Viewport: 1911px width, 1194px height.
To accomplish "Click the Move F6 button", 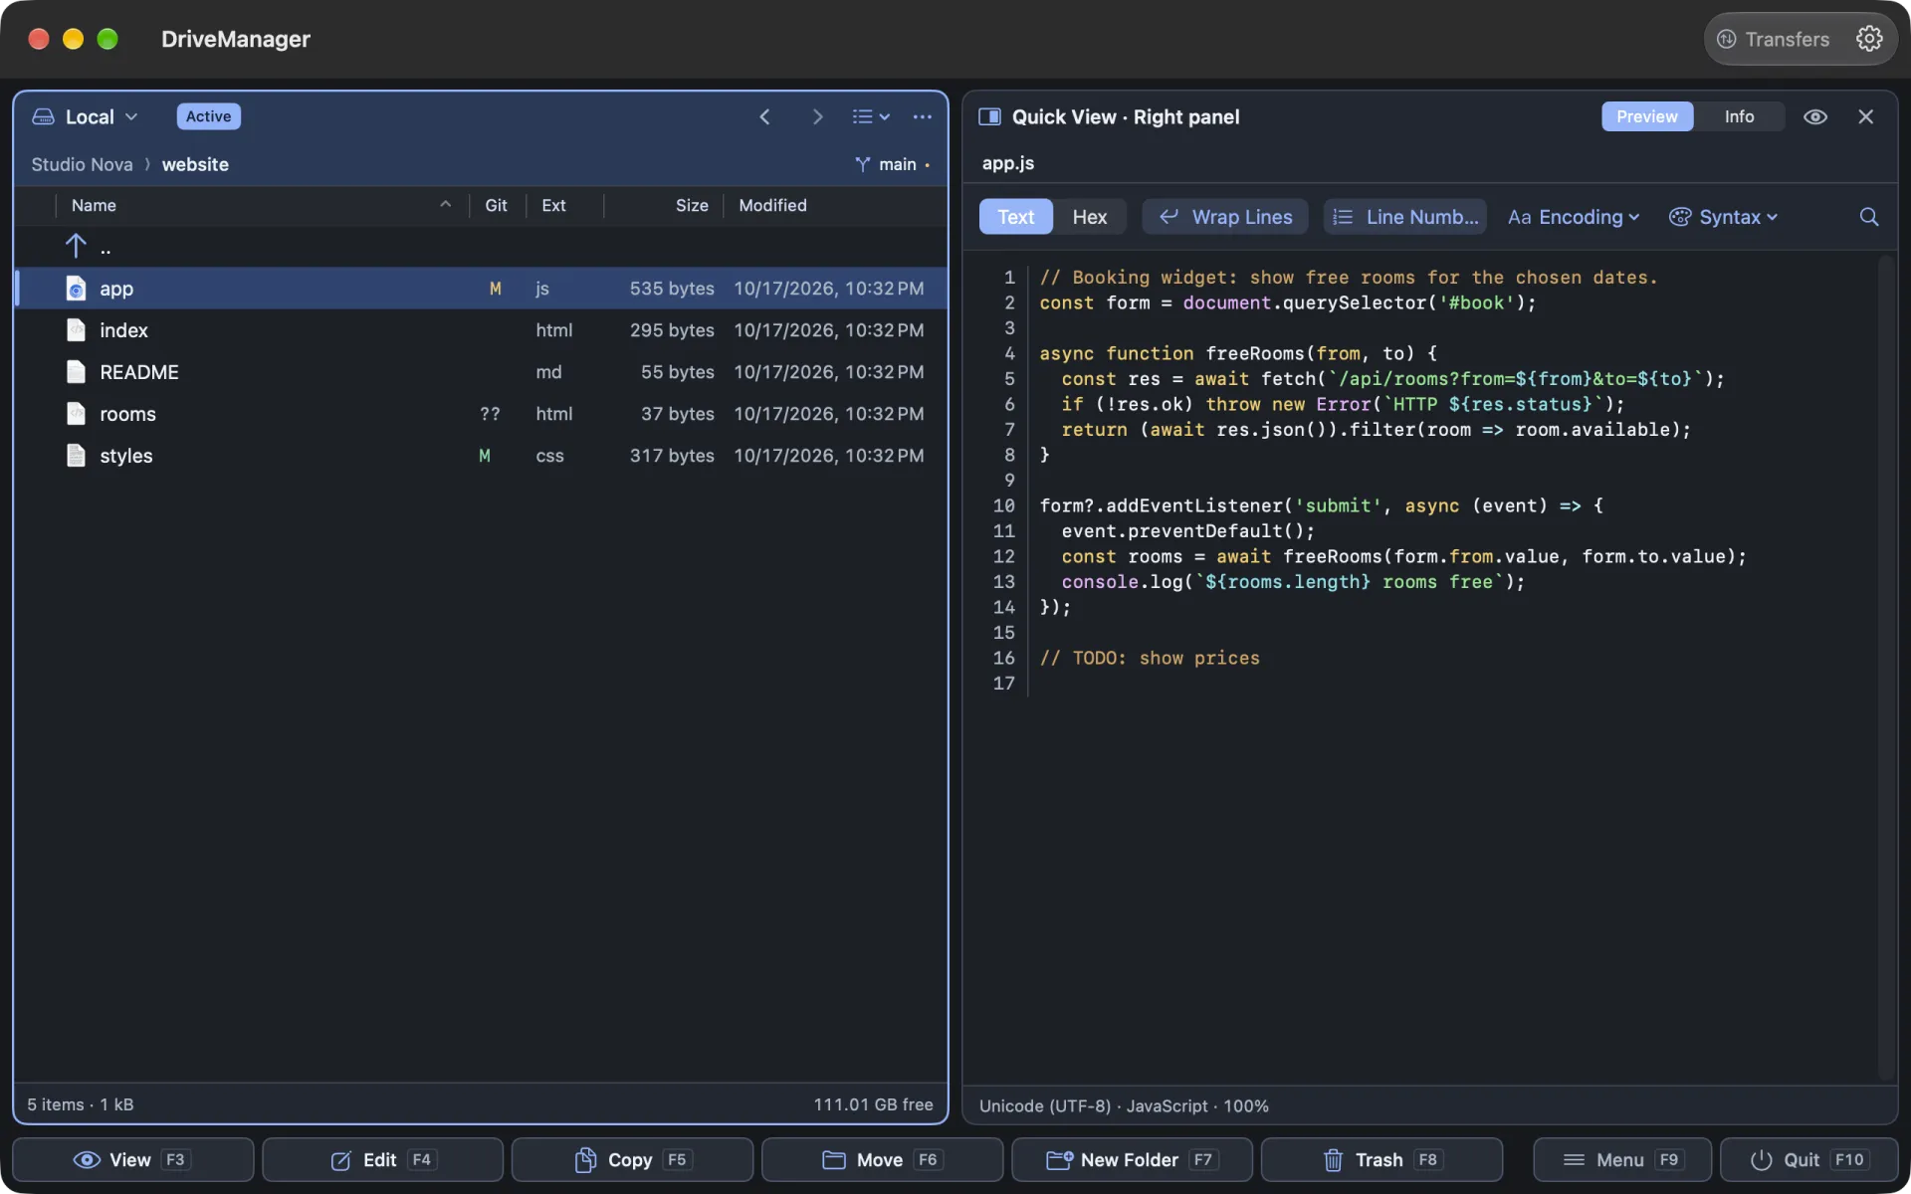I will pyautogui.click(x=882, y=1159).
